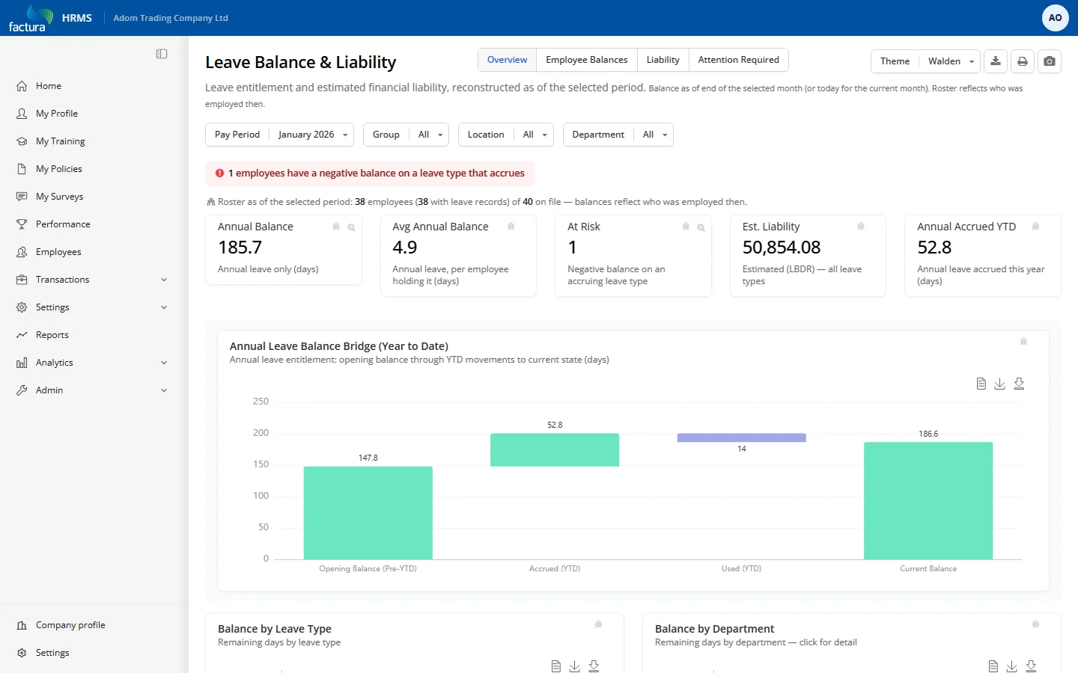Click the Adom Trading Company Ltd name

(x=171, y=18)
